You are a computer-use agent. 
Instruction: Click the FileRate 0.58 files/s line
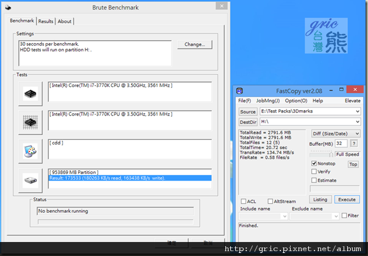pyautogui.click(x=264, y=157)
